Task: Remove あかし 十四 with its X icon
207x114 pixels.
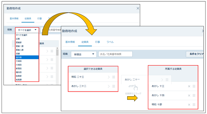Action: point(189,95)
